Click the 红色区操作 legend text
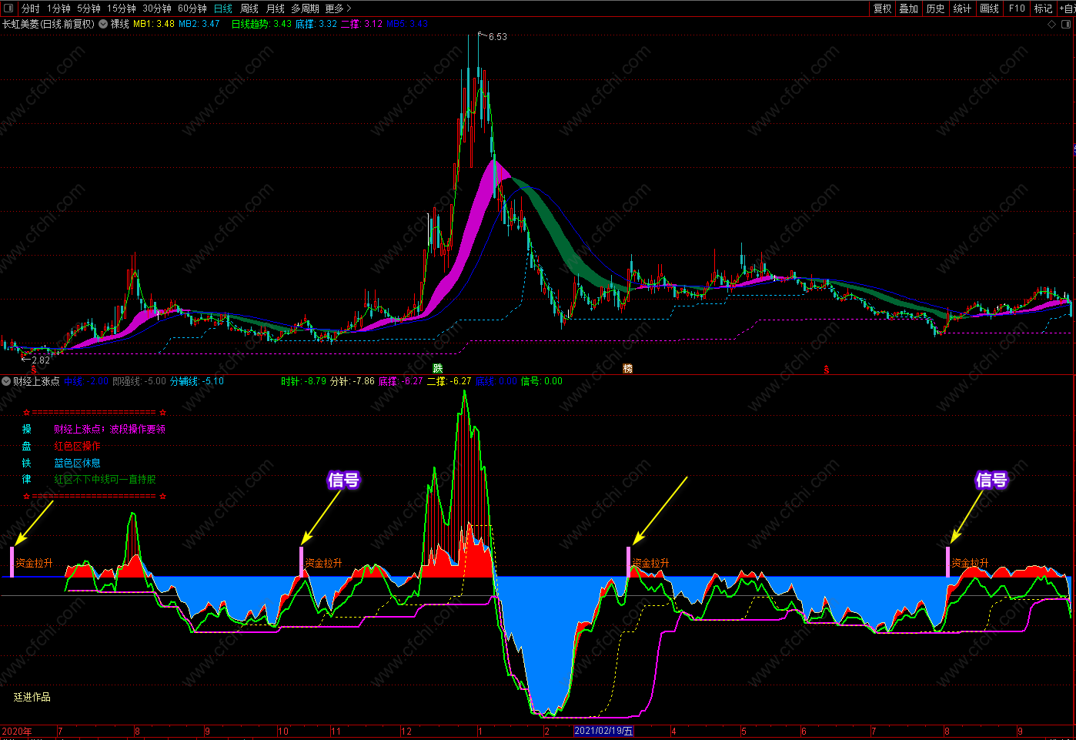The height and width of the screenshot is (740, 1076). click(x=77, y=446)
